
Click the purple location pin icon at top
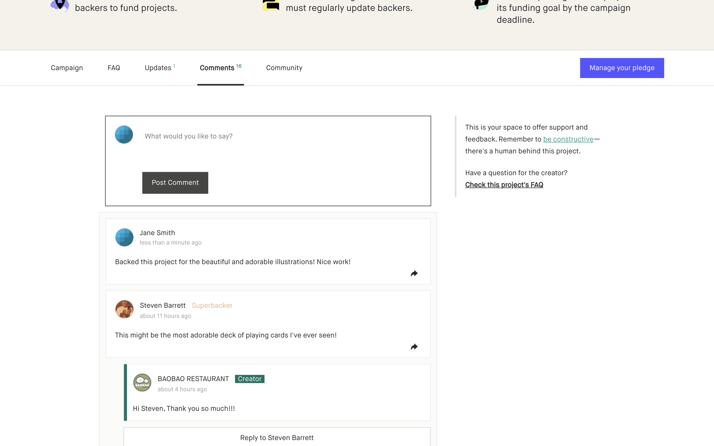60,5
